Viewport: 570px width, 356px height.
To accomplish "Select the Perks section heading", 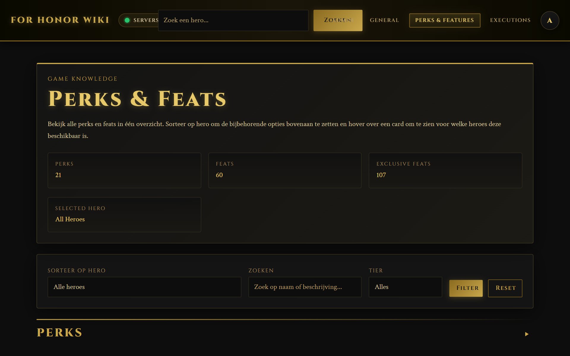I will (x=59, y=333).
